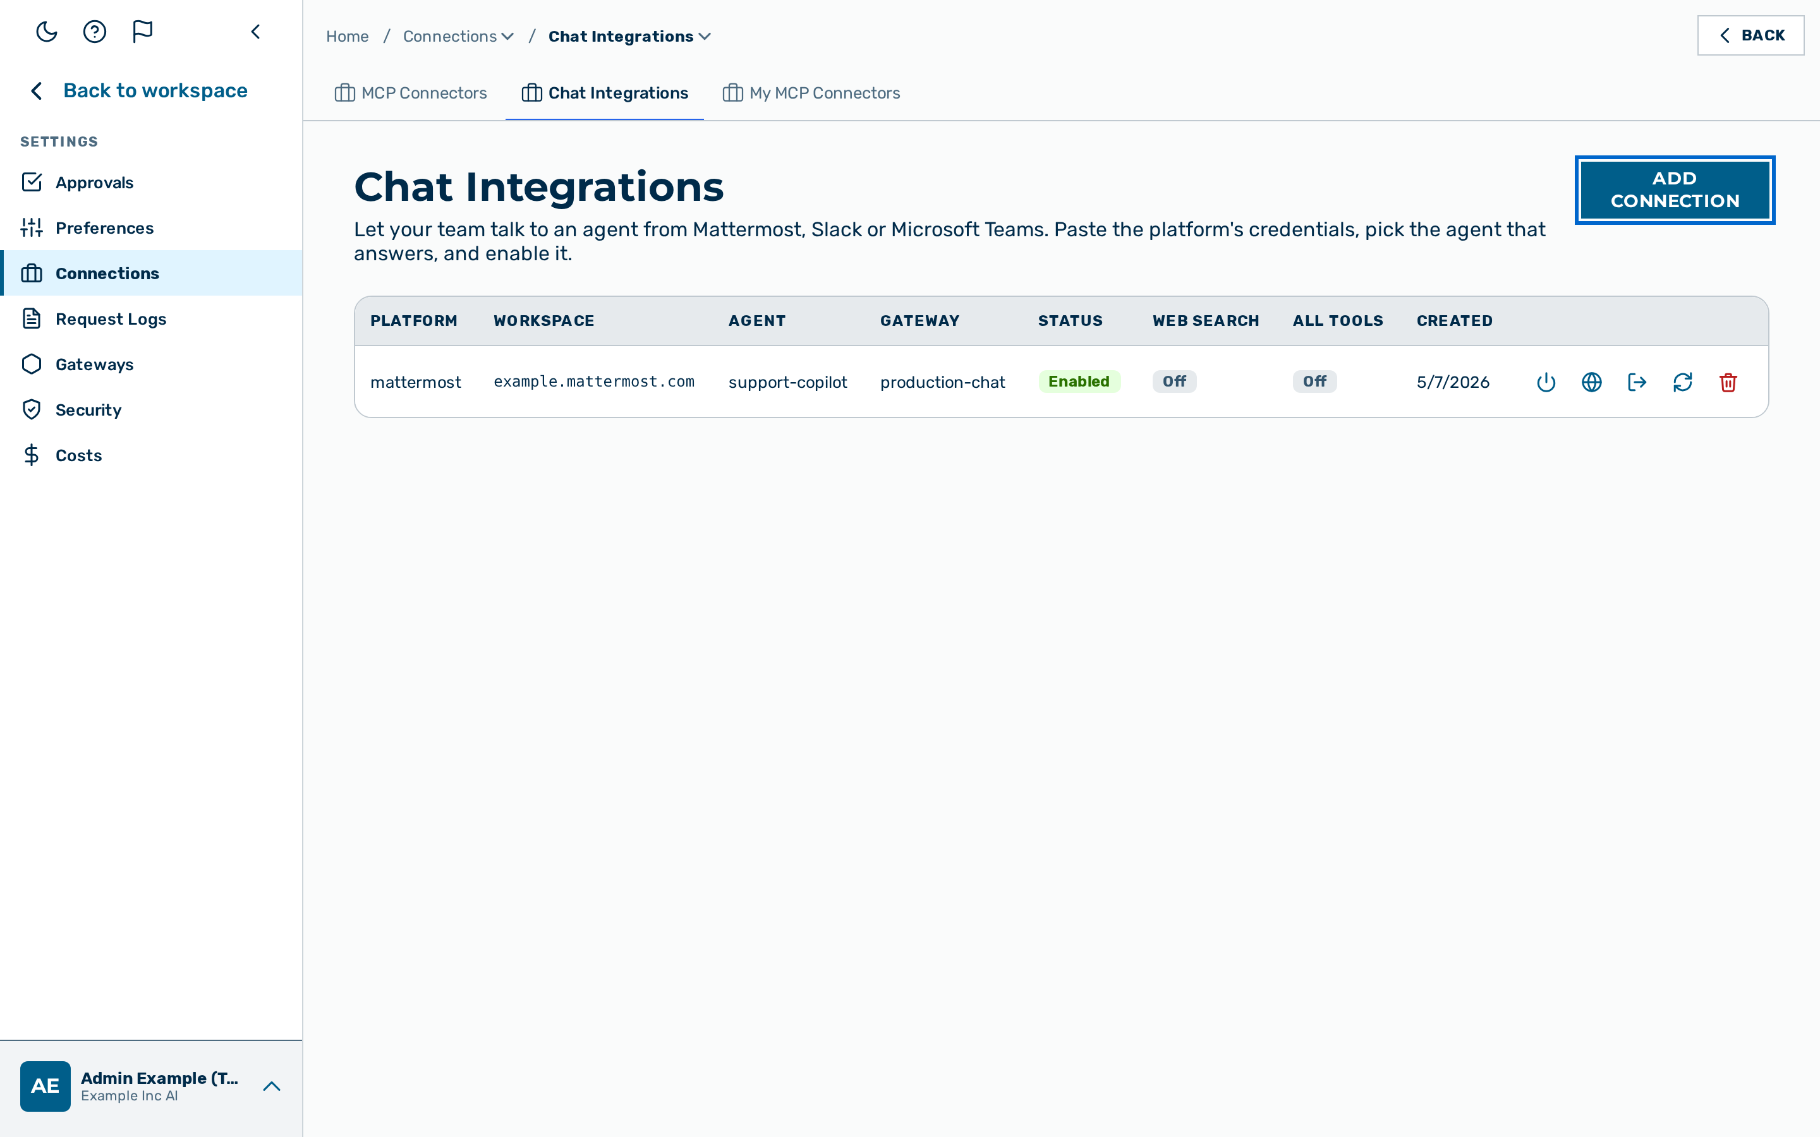Click the BACK button

(x=1750, y=35)
